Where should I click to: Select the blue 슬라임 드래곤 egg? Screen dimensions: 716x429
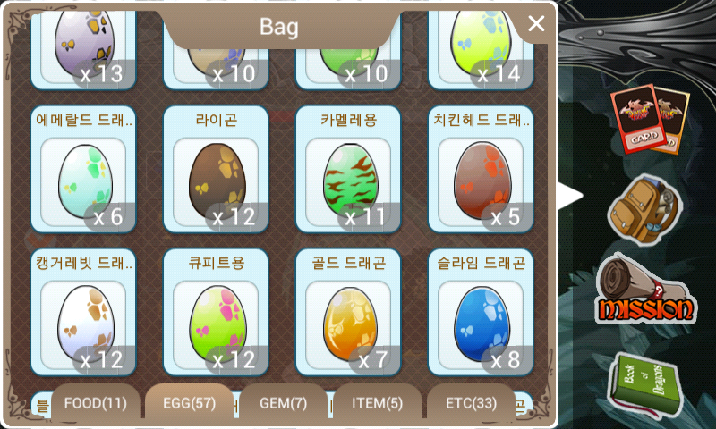pyautogui.click(x=481, y=312)
